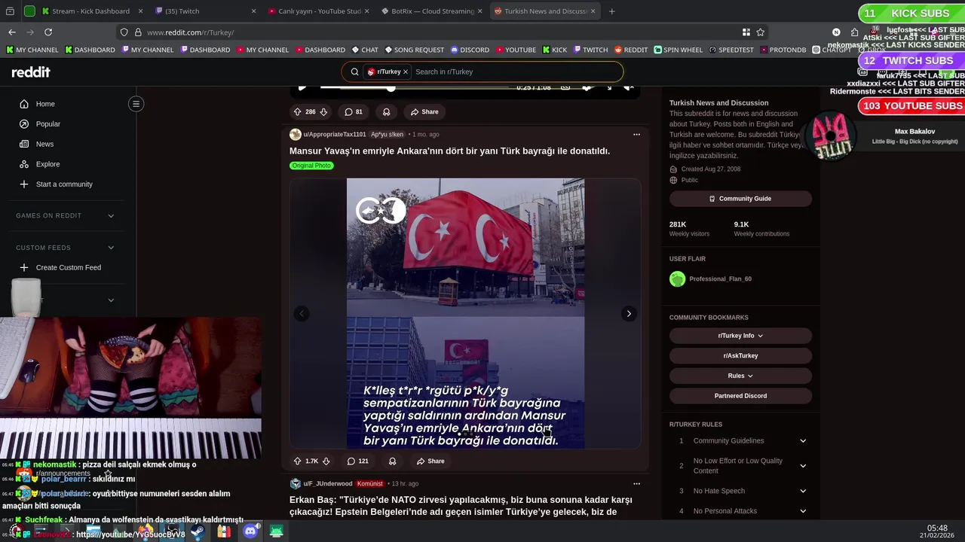965x542 pixels.
Task: Expand the Rules bookmark dropdown
Action: pyautogui.click(x=740, y=376)
